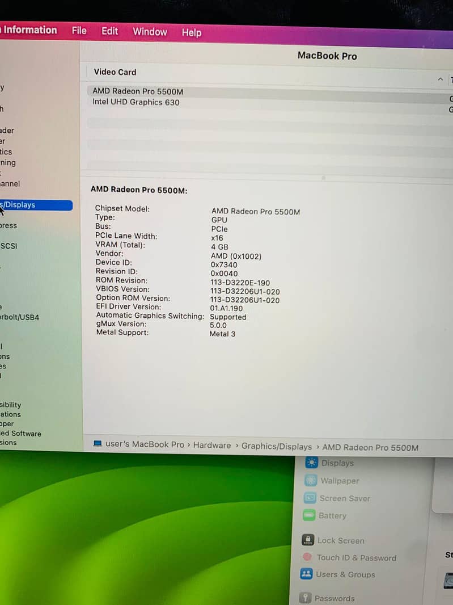Click the VRAM (Total) value 4 GB
Screen dimensions: 453x605
click(x=219, y=247)
